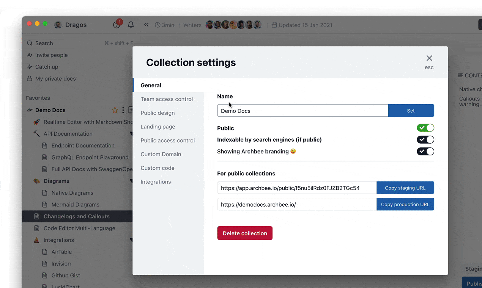Open the Team access control tab
Image resolution: width=482 pixels, height=288 pixels.
167,99
